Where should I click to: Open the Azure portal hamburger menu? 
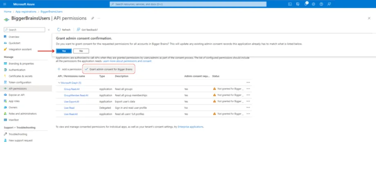pos(5,4)
